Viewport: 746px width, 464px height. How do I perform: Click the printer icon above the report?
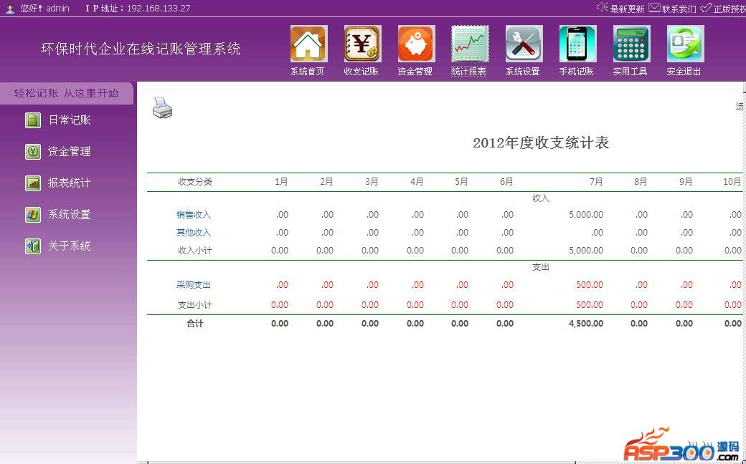pos(162,108)
